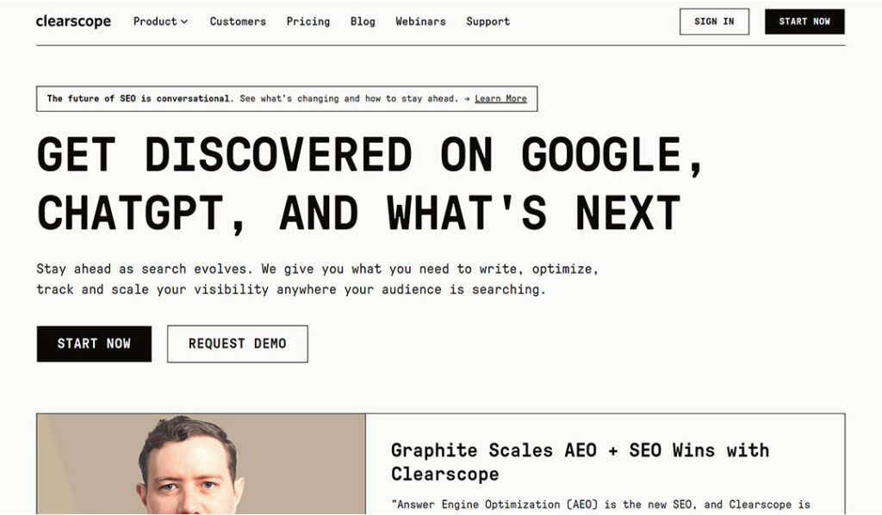Viewport: 882px width, 515px height.
Task: Click the arrow icon in the announcement banner
Action: [x=466, y=99]
